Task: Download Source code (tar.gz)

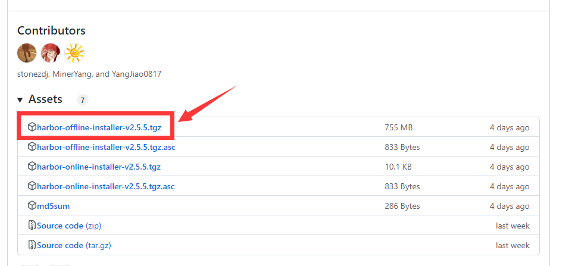Action: point(74,245)
